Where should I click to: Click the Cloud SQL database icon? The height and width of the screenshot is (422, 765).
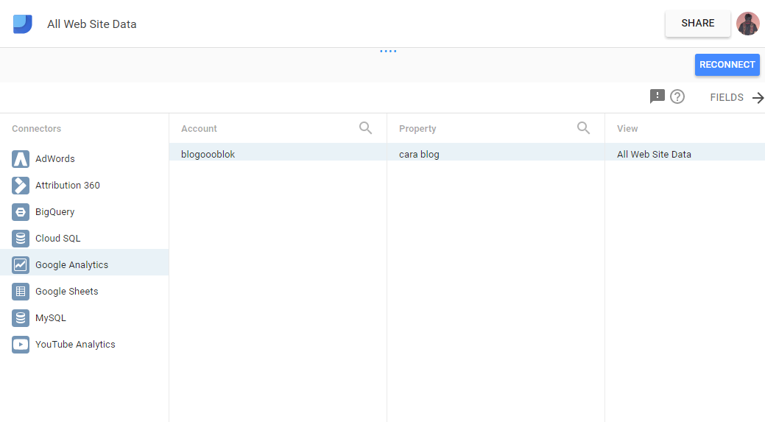[21, 239]
